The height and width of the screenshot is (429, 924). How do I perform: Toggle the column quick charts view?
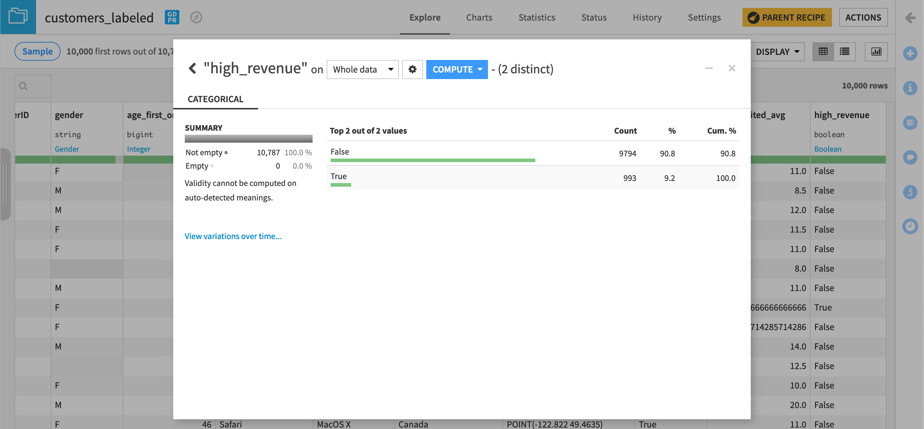[876, 52]
